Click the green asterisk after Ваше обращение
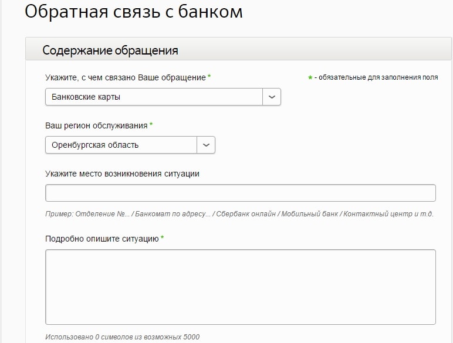Viewport: 453px width, 343px height. pos(209,76)
